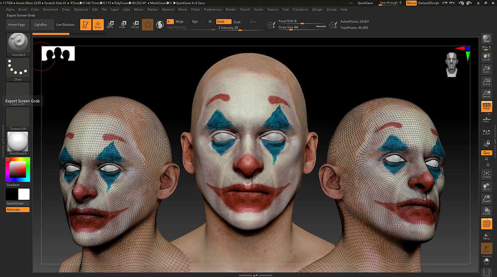497x277 pixels.
Task: Click the D dynamic cursor icon
Action: click(333, 25)
